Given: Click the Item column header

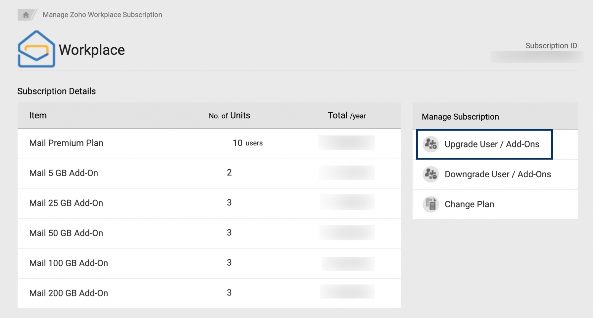Looking at the screenshot, I should (x=38, y=115).
